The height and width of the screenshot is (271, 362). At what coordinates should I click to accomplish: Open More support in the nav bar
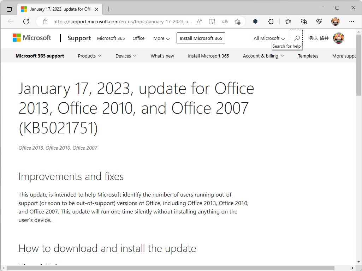(344, 56)
